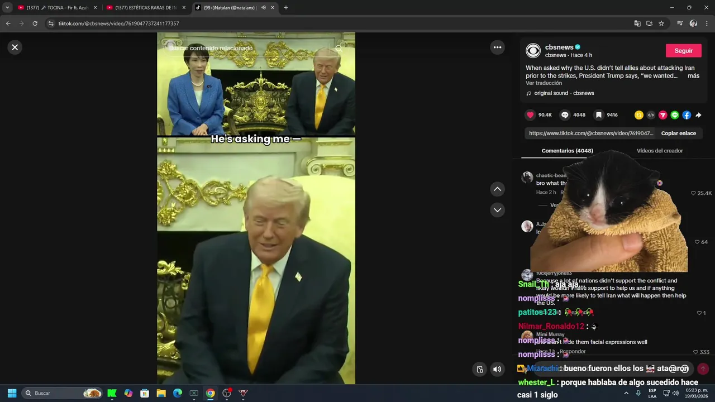Open the Chrome three-dot menu
This screenshot has width=715, height=402.
(x=707, y=23)
